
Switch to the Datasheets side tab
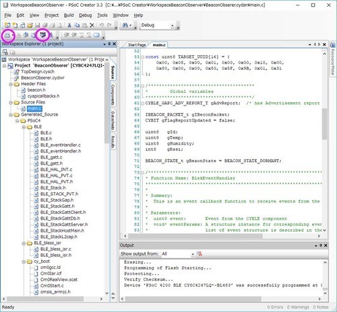113,120
